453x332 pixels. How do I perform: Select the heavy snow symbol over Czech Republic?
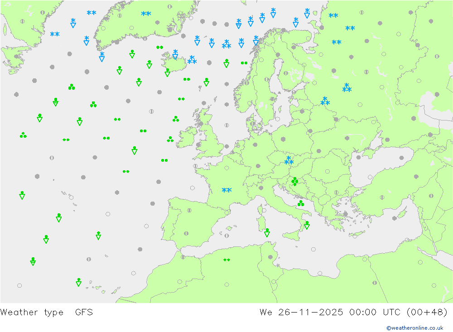click(x=289, y=160)
